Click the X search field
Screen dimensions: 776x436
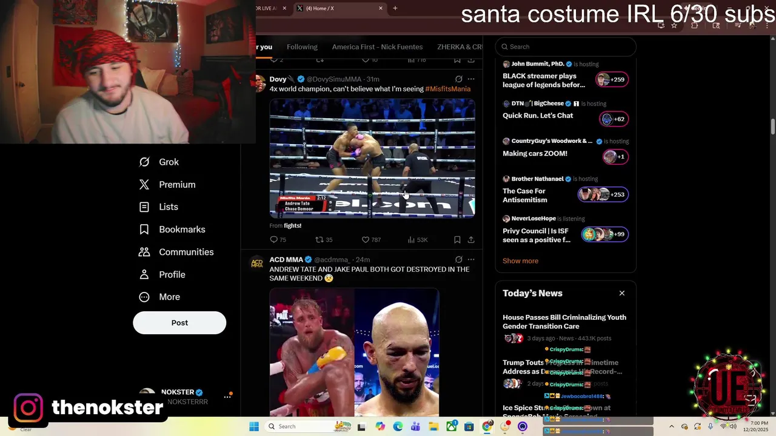566,47
